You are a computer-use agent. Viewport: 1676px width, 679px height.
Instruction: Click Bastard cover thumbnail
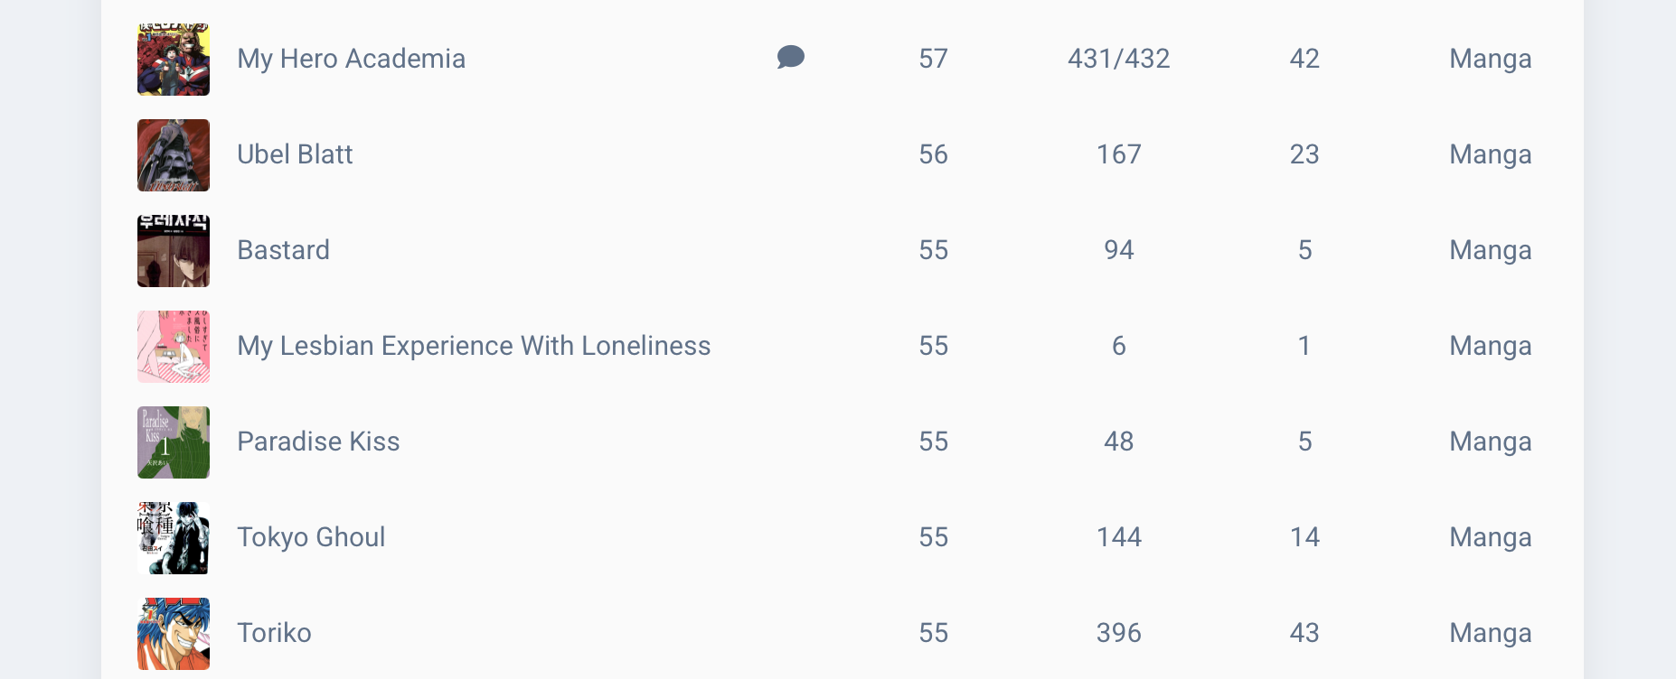(x=174, y=251)
